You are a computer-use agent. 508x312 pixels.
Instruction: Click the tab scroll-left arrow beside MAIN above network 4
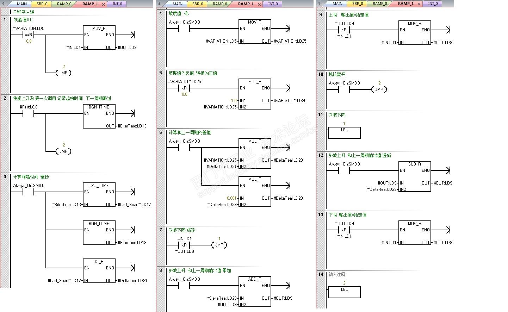point(159,4)
